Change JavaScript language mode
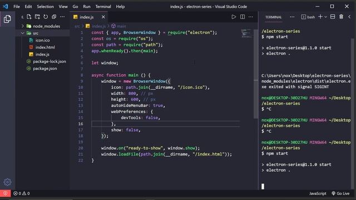The height and width of the screenshot is (200, 356). (318, 193)
